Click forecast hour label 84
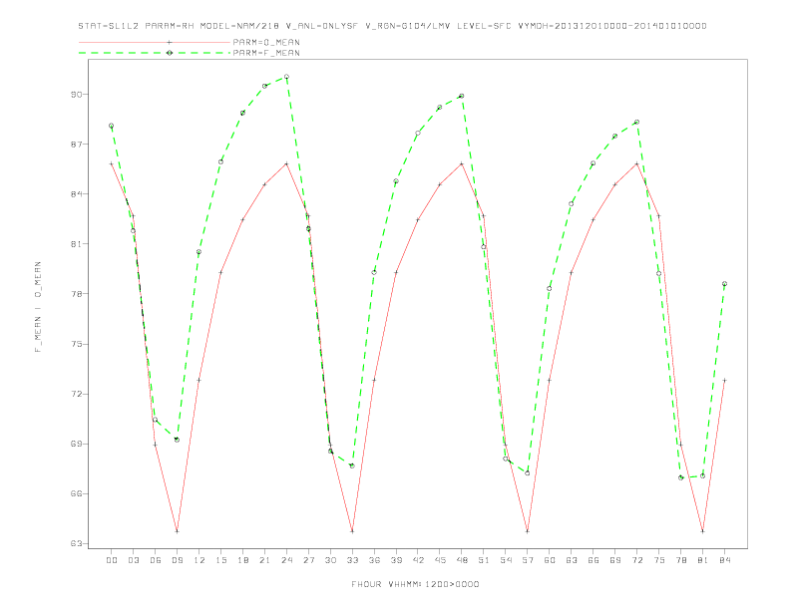Screen dimensions: 790x610 [724, 560]
